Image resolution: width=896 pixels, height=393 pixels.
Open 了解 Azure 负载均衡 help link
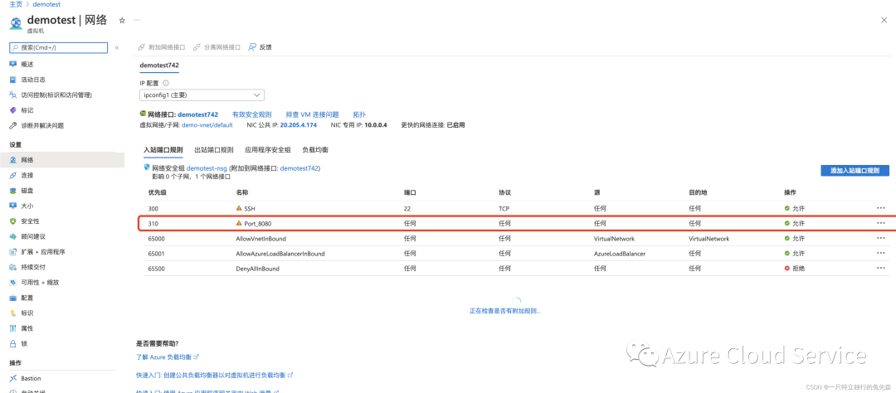tap(167, 357)
